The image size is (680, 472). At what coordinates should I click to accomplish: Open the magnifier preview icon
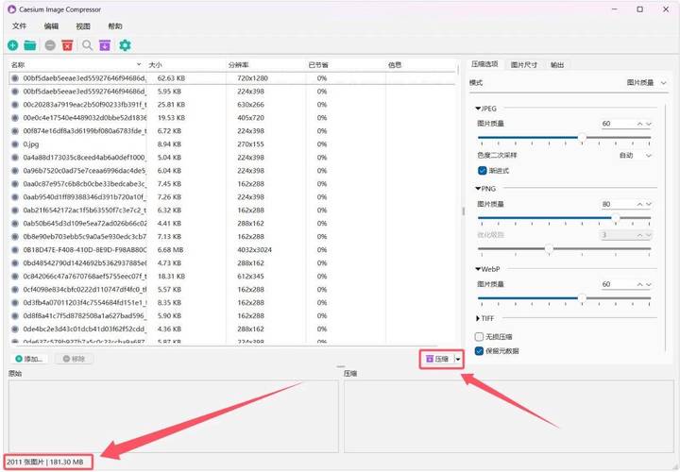[x=88, y=45]
